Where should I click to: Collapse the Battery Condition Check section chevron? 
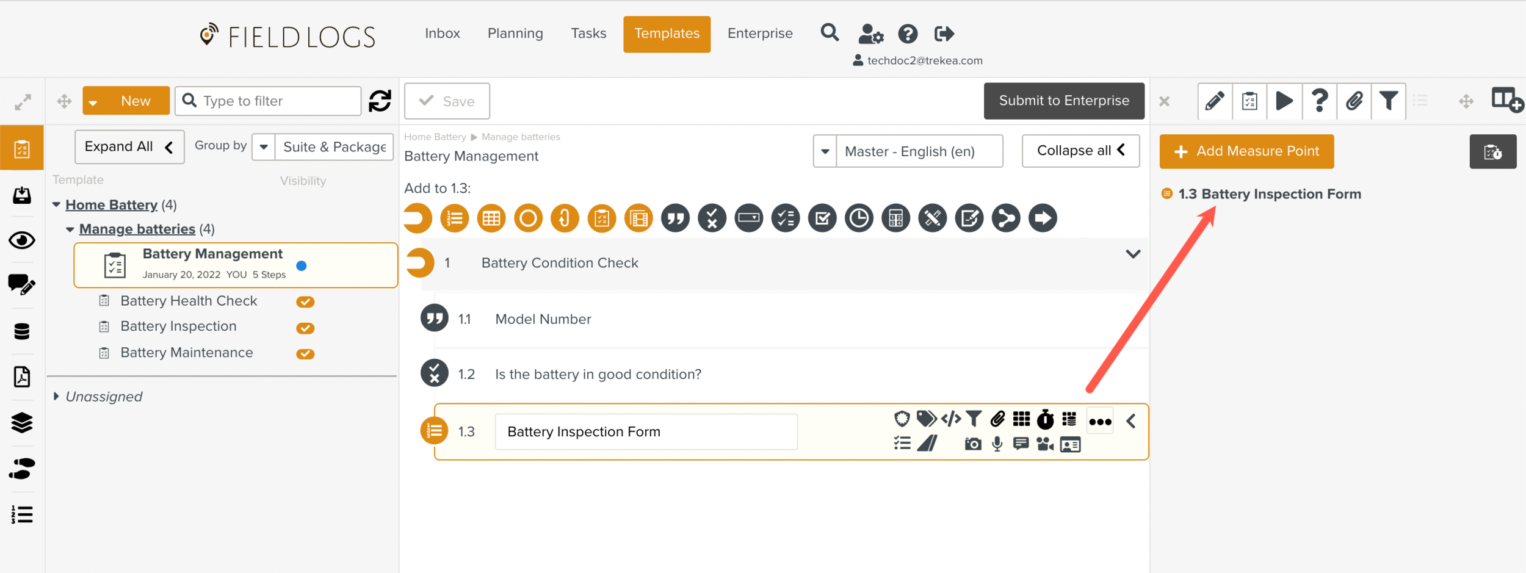click(1133, 254)
